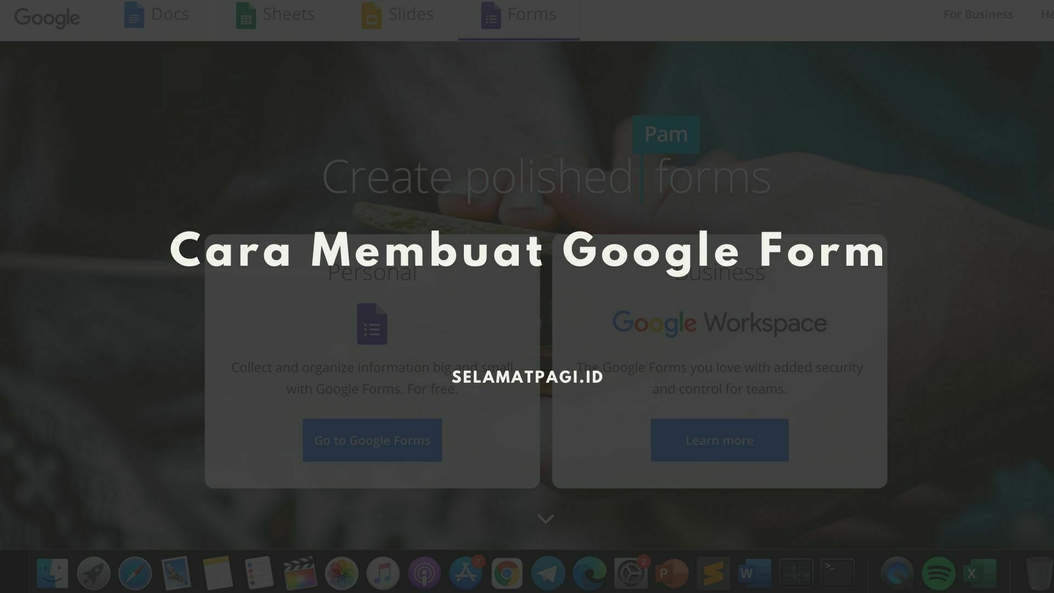Open Google Chrome from the dock

pos(506,573)
